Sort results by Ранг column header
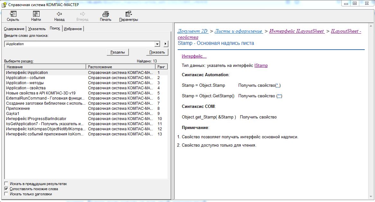 point(161,67)
